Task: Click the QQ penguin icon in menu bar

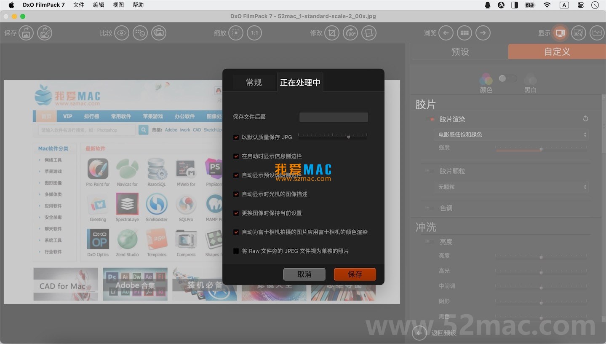Action: pyautogui.click(x=488, y=5)
